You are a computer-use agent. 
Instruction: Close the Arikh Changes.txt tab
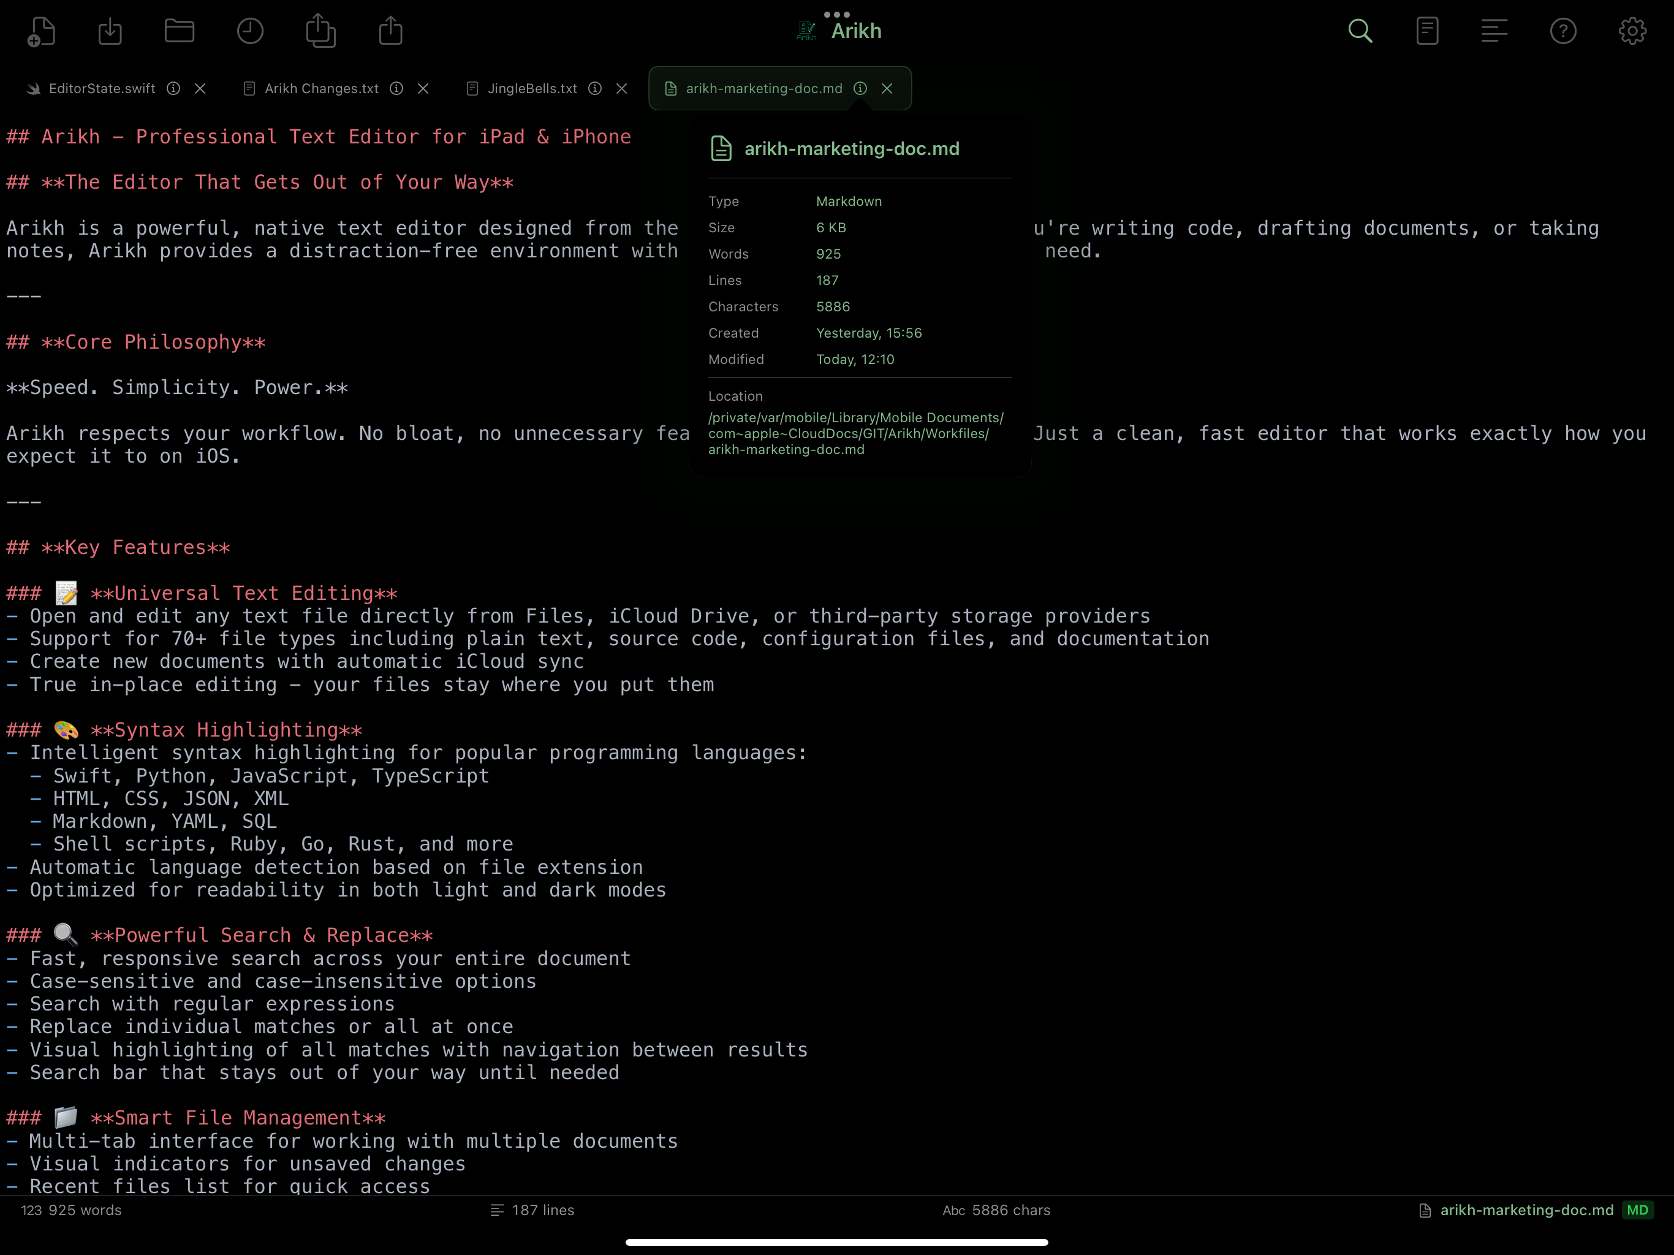pyautogui.click(x=424, y=89)
